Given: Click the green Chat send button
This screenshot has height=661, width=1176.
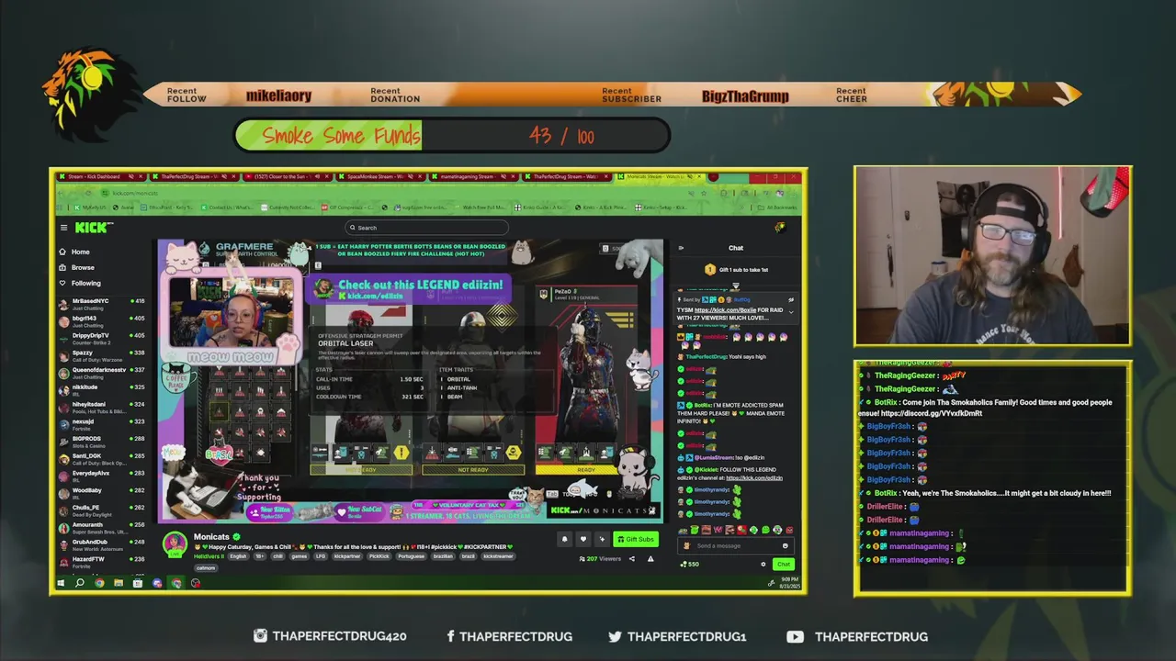Looking at the screenshot, I should pyautogui.click(x=783, y=564).
